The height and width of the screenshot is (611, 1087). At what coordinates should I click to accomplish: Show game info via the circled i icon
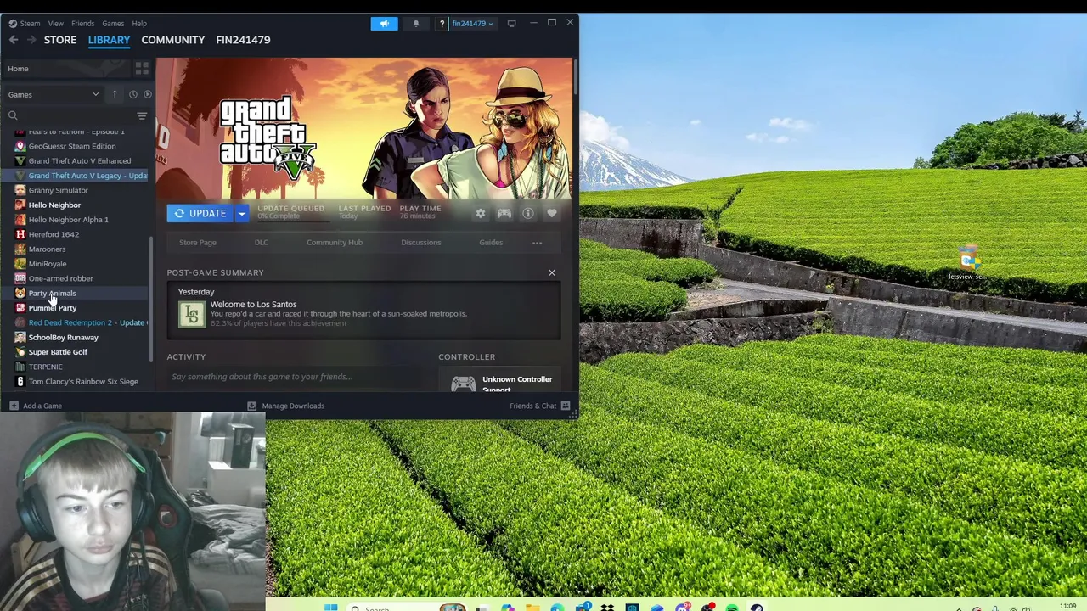[x=528, y=214]
